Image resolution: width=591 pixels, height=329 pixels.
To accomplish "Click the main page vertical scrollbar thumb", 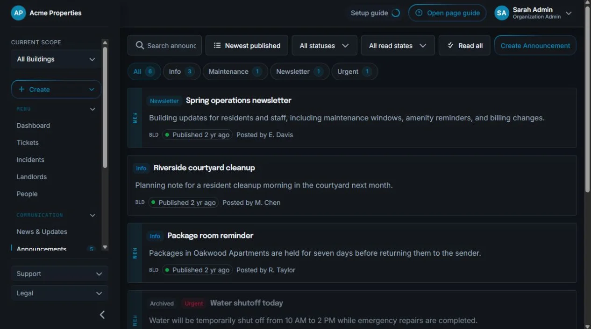I will point(587,99).
